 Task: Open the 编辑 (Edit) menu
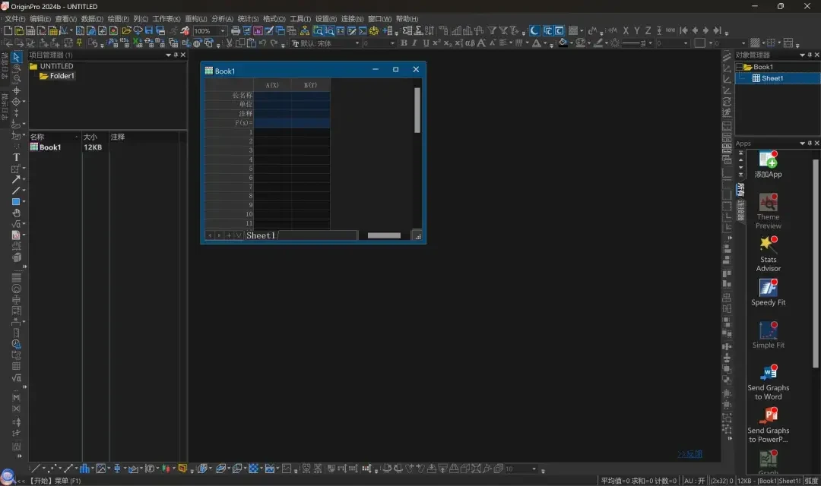tap(40, 19)
